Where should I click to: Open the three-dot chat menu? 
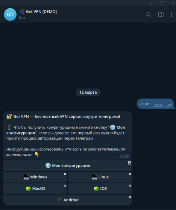point(171,14)
